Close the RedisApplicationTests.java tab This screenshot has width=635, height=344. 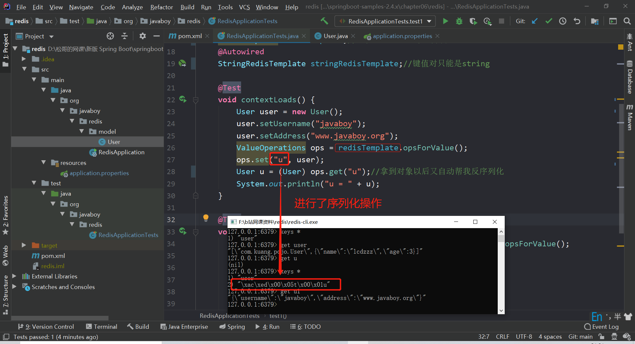(x=304, y=36)
